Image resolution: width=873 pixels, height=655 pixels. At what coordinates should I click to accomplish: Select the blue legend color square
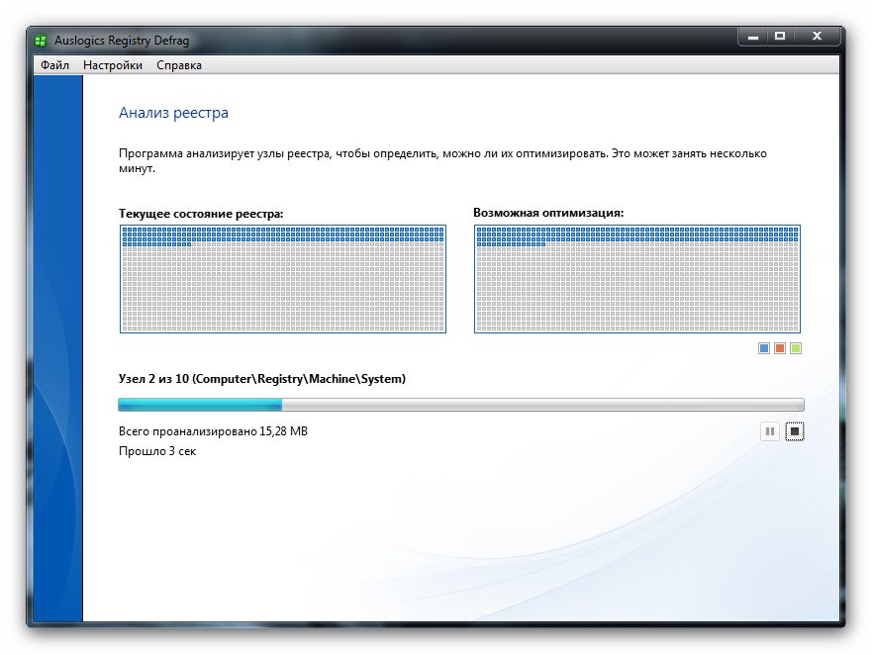tap(764, 348)
